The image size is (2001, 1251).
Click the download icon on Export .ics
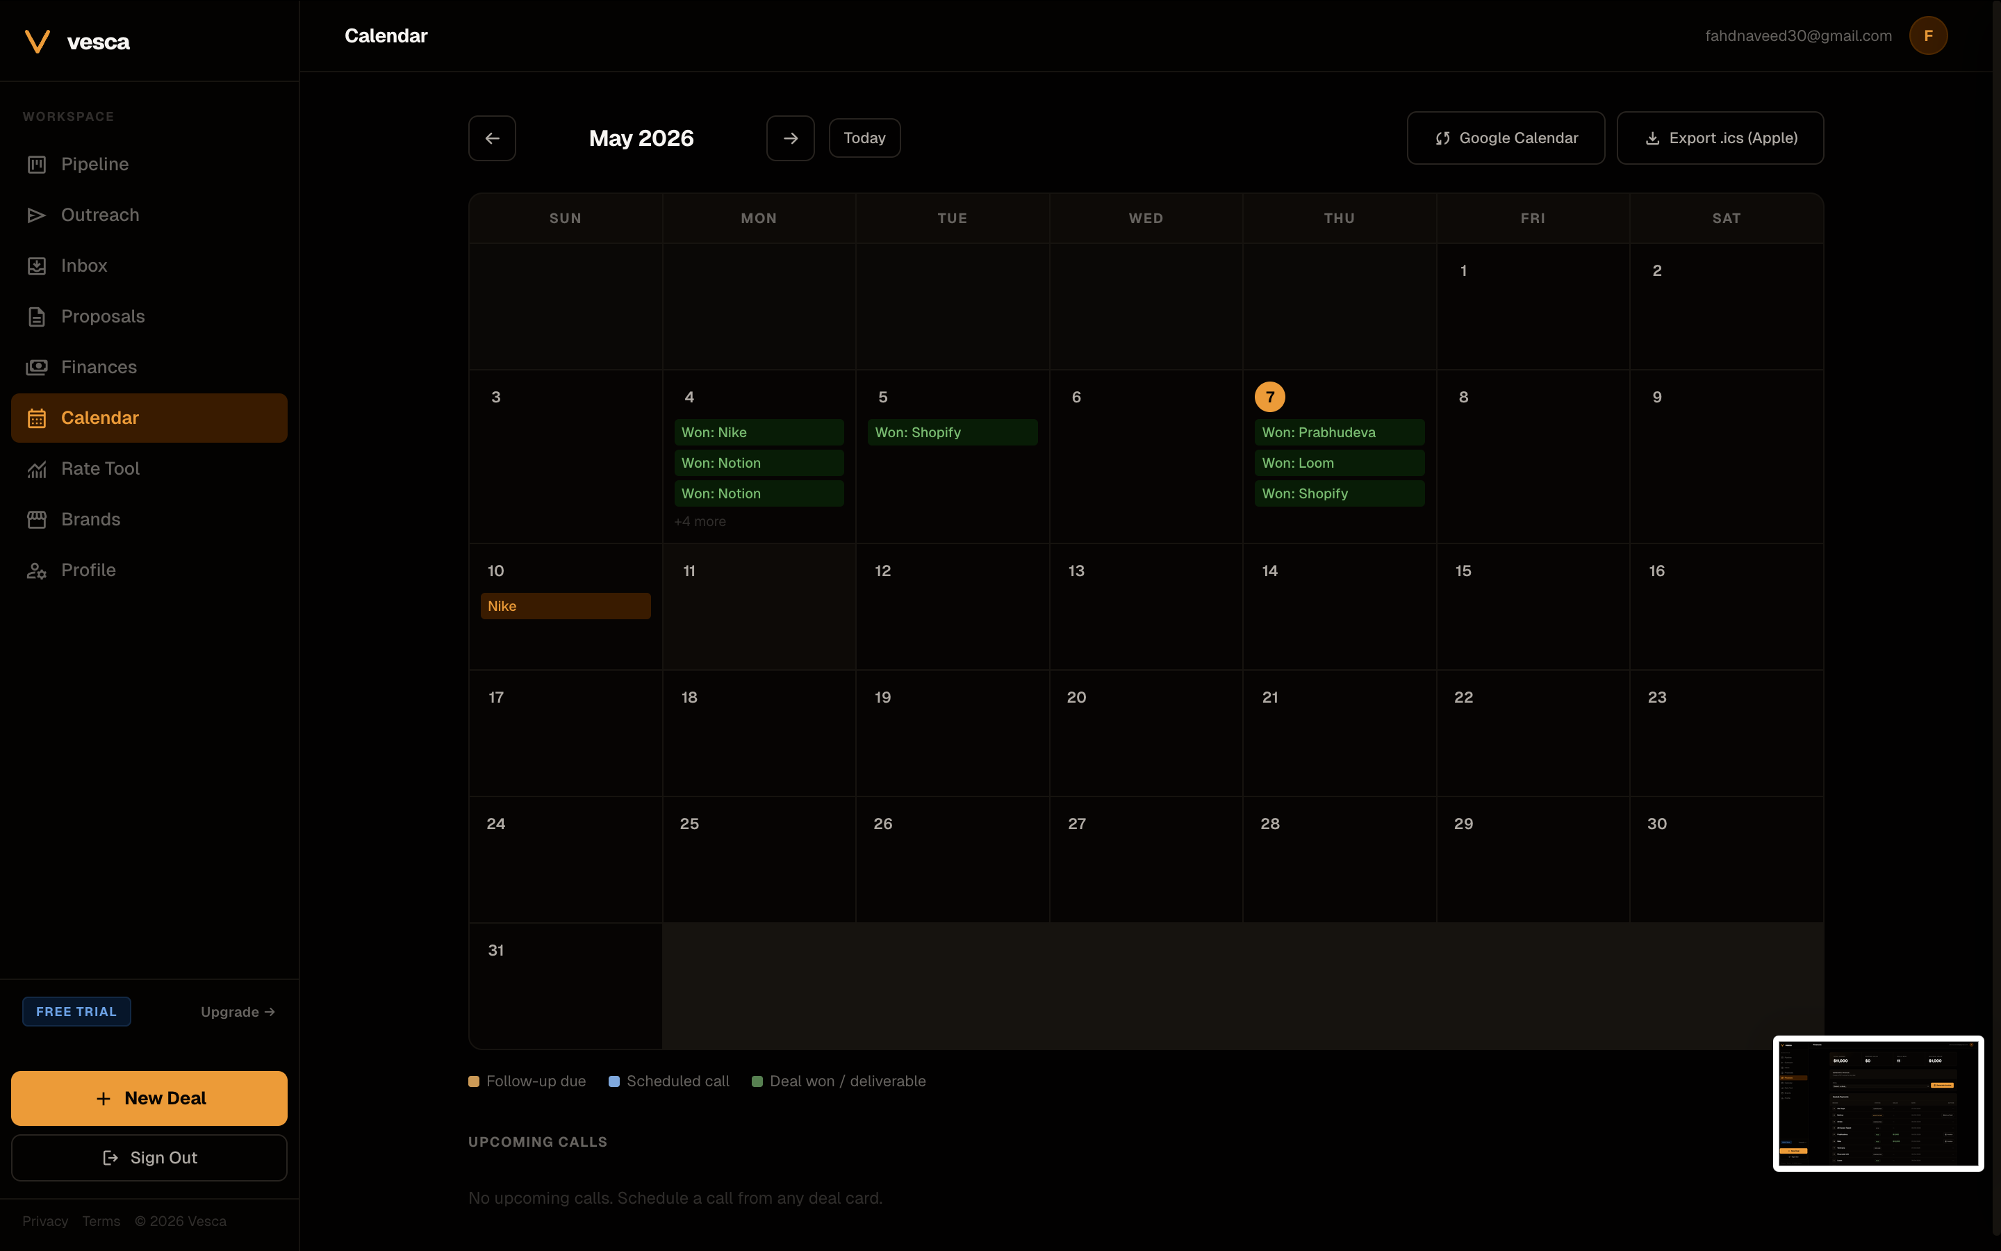(1653, 138)
